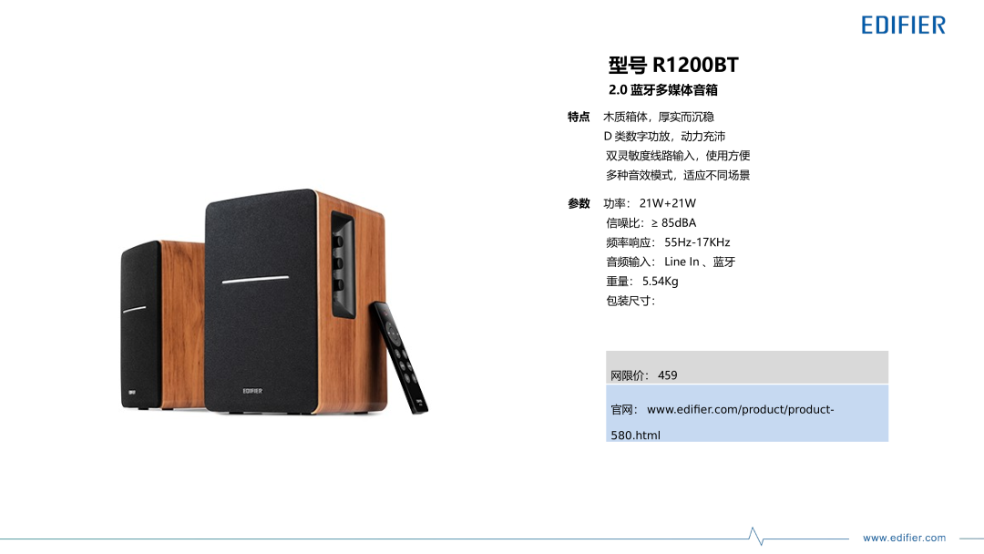Click the empty 包装尺寸 field
The image size is (984, 554).
tap(630, 301)
